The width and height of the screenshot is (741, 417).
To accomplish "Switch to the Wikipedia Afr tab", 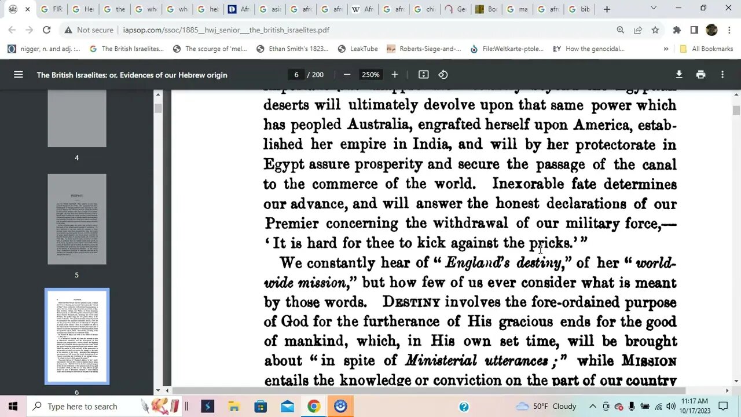I will click(364, 9).
